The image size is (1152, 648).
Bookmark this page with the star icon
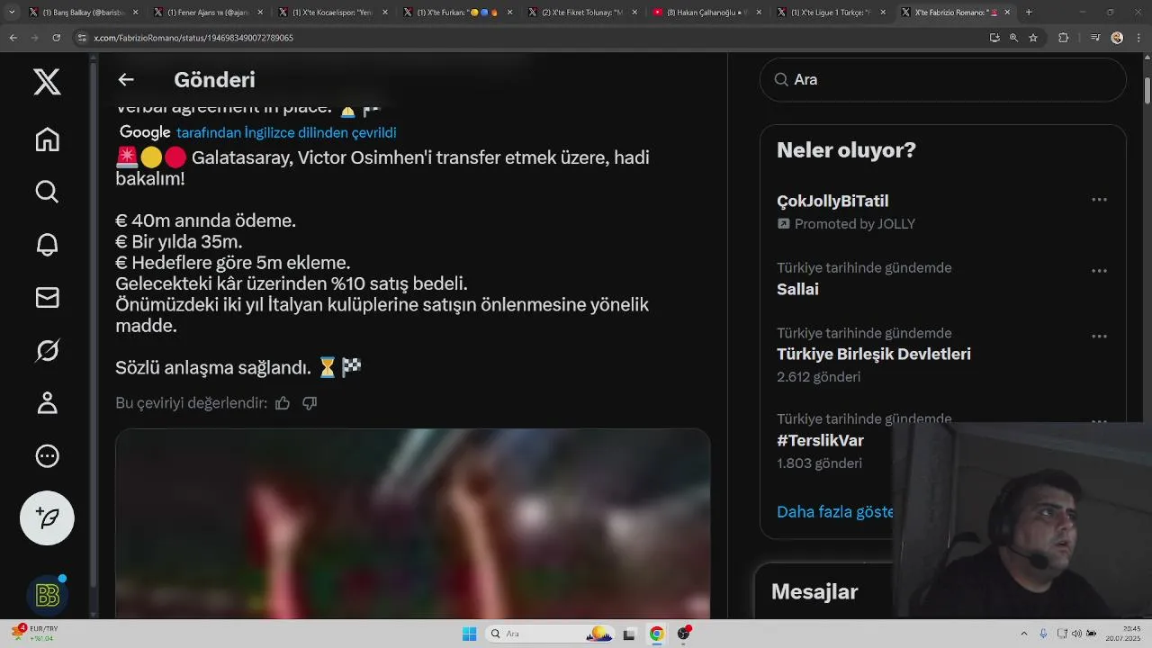point(1033,38)
